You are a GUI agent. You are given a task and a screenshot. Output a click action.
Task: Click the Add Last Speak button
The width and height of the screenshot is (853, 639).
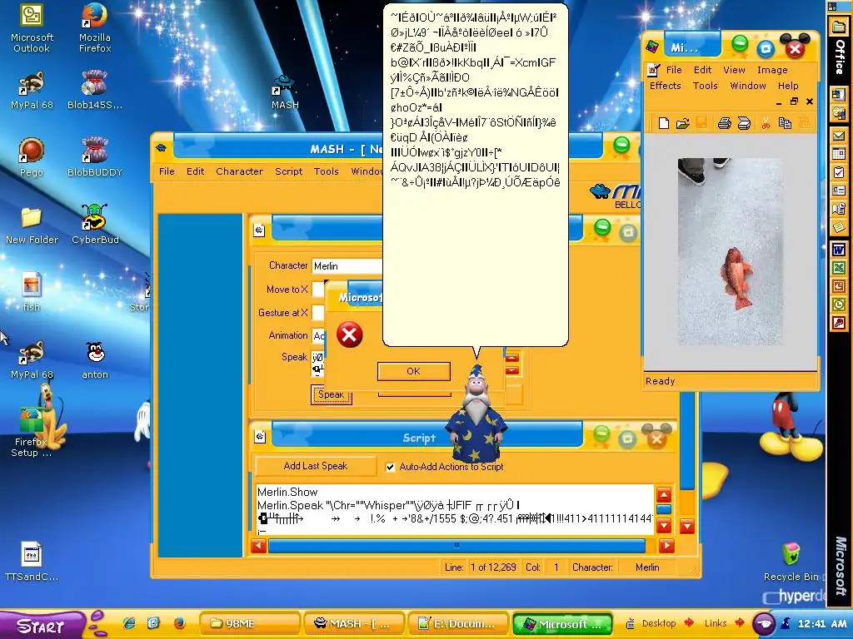(316, 466)
